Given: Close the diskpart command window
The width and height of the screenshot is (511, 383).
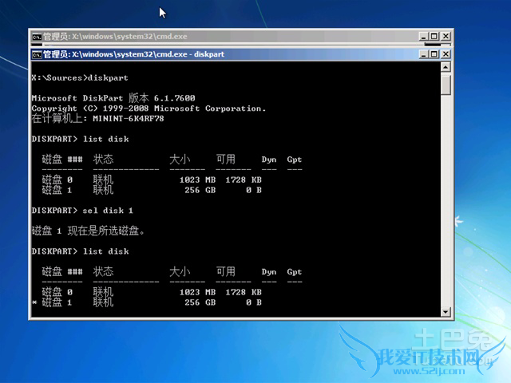Looking at the screenshot, I should click(446, 54).
